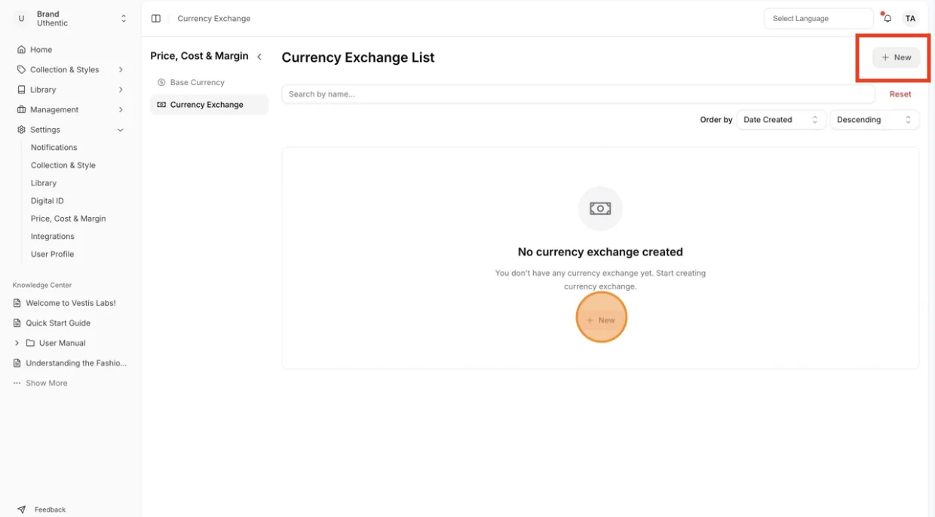Go to Home in the sidebar
This screenshot has width=935, height=517.
(41, 50)
